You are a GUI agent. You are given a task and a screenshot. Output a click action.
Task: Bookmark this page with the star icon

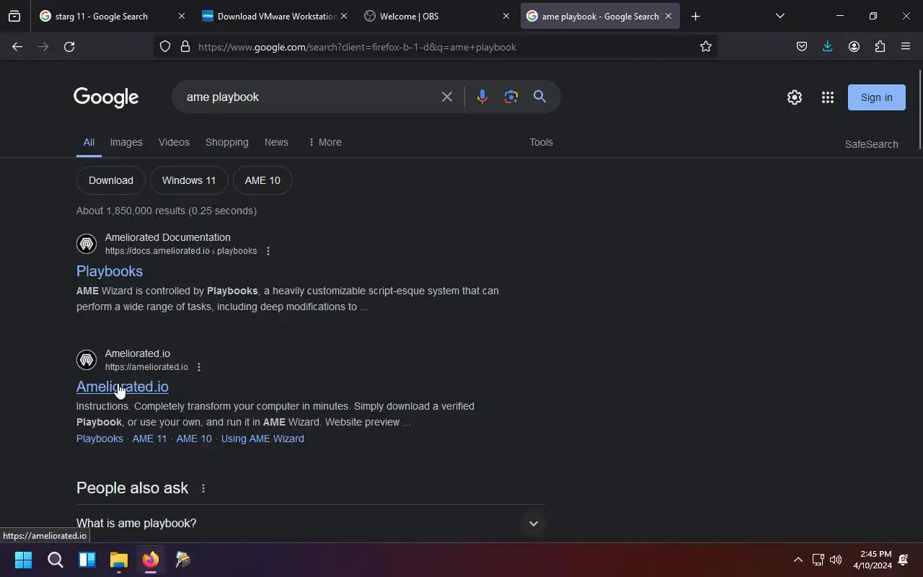pyautogui.click(x=706, y=47)
